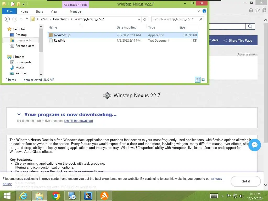Open the File menu
Screen dimensions: 268x201
coord(9,11)
